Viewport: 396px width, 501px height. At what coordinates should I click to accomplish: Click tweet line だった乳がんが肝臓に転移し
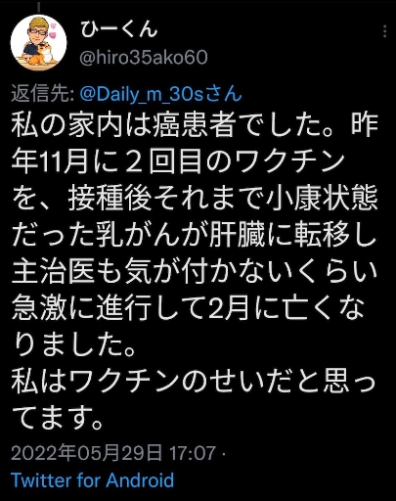tap(195, 235)
